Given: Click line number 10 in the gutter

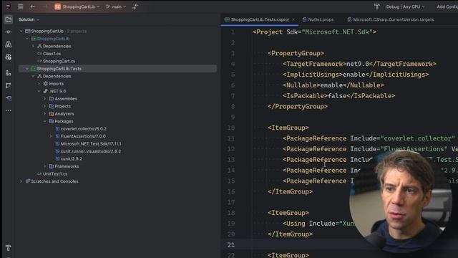Looking at the screenshot, I should tap(231, 128).
